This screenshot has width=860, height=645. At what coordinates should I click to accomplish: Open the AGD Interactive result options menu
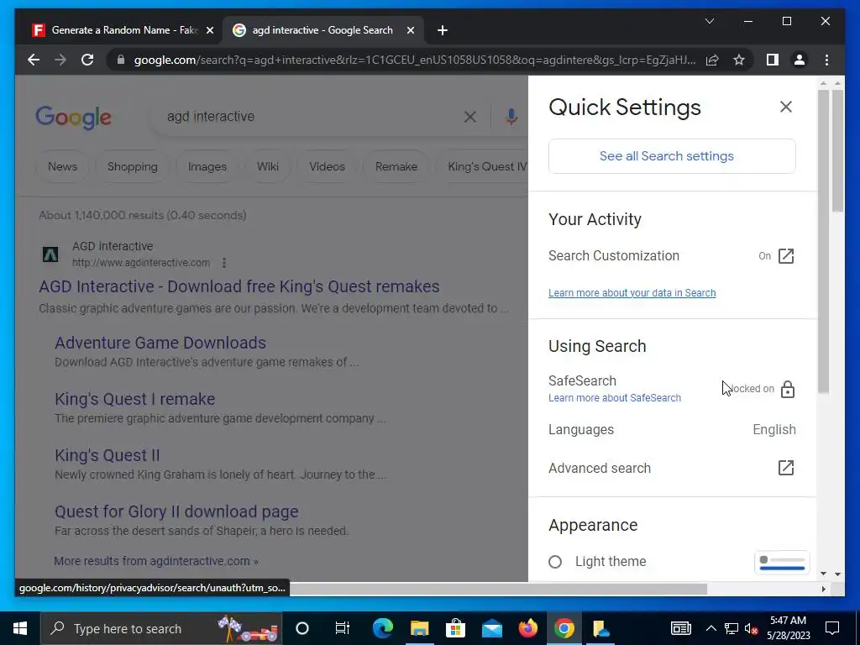pyautogui.click(x=223, y=263)
